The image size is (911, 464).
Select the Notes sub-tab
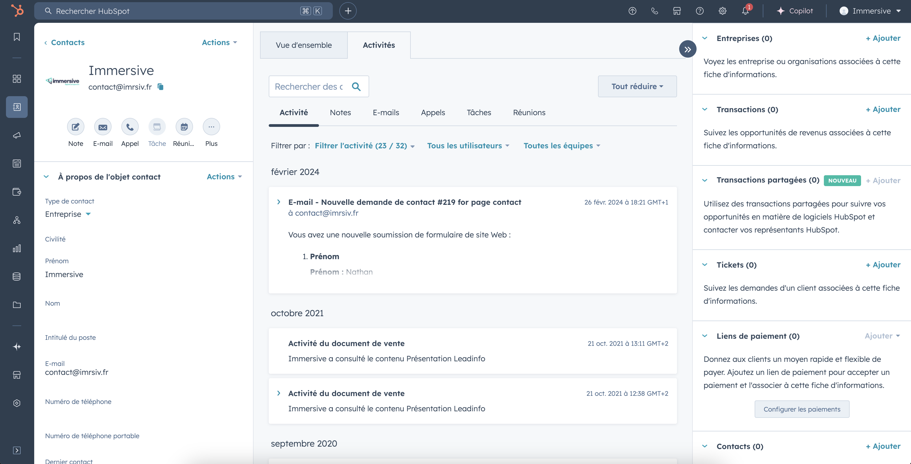[340, 112]
